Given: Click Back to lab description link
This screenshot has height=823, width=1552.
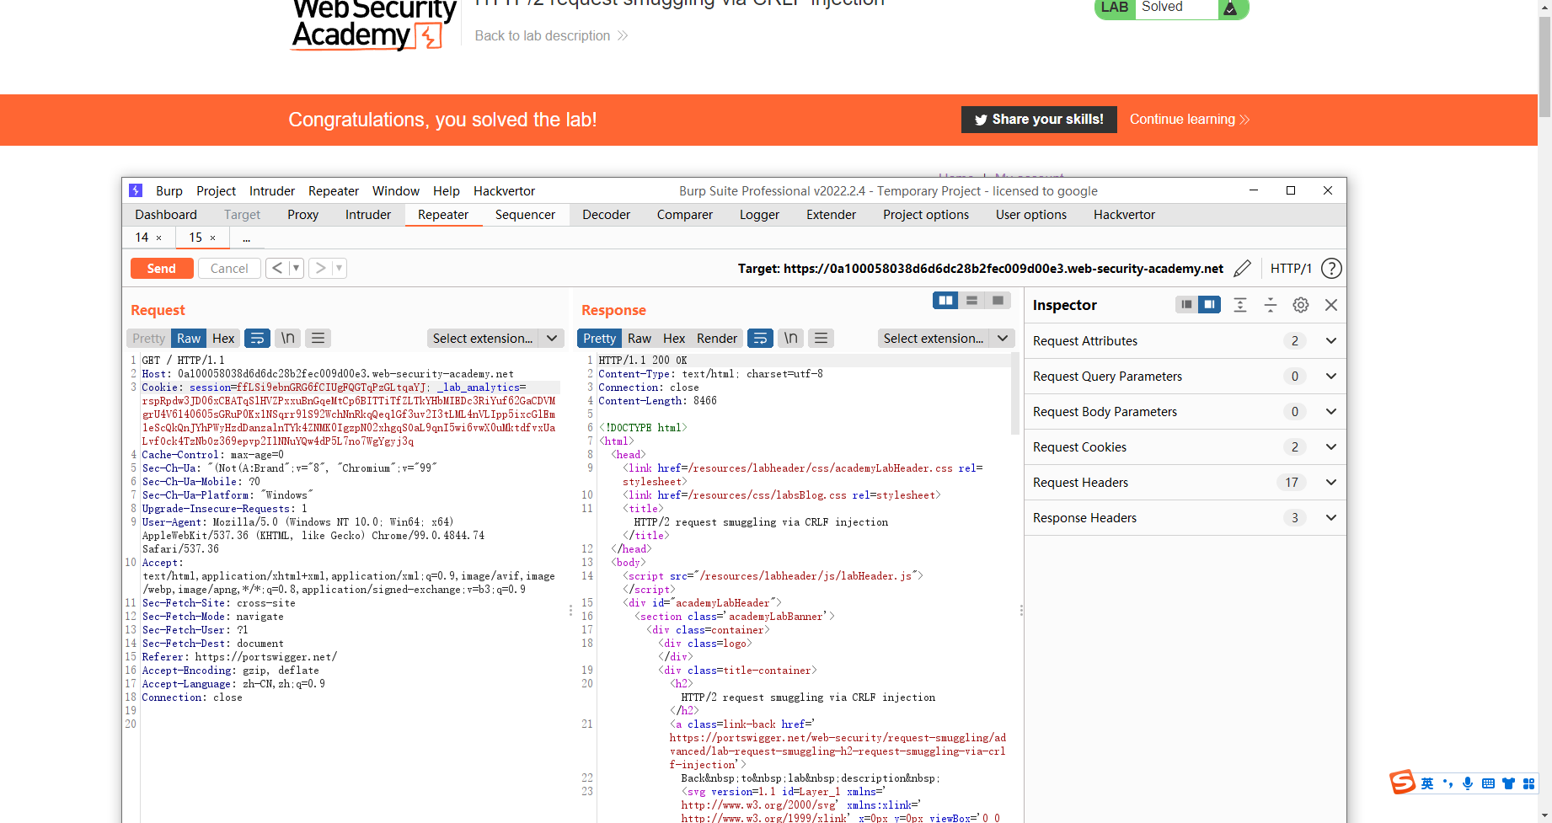Looking at the screenshot, I should pos(551,35).
